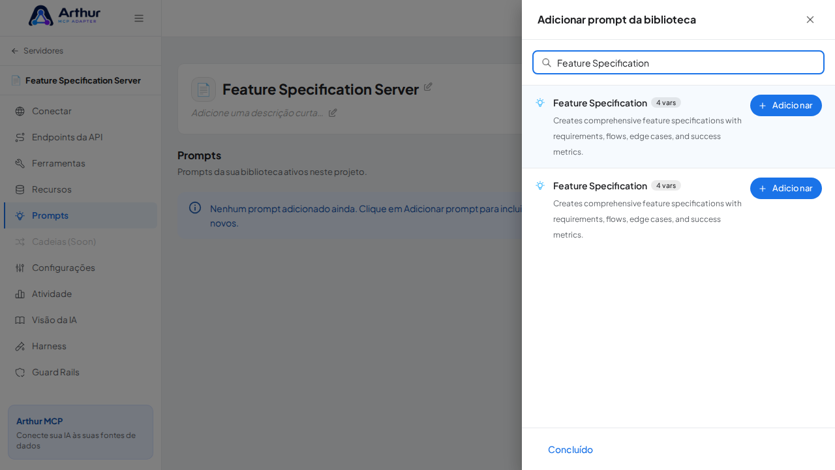835x470 pixels.
Task: Toggle the sidebar hamburger menu
Action: 139,18
